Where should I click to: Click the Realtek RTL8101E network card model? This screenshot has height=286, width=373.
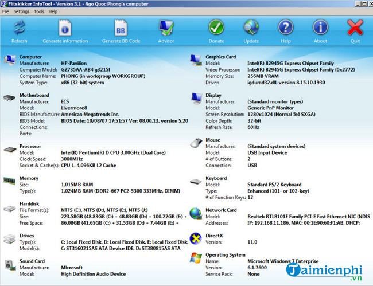pyautogui.click(x=309, y=217)
